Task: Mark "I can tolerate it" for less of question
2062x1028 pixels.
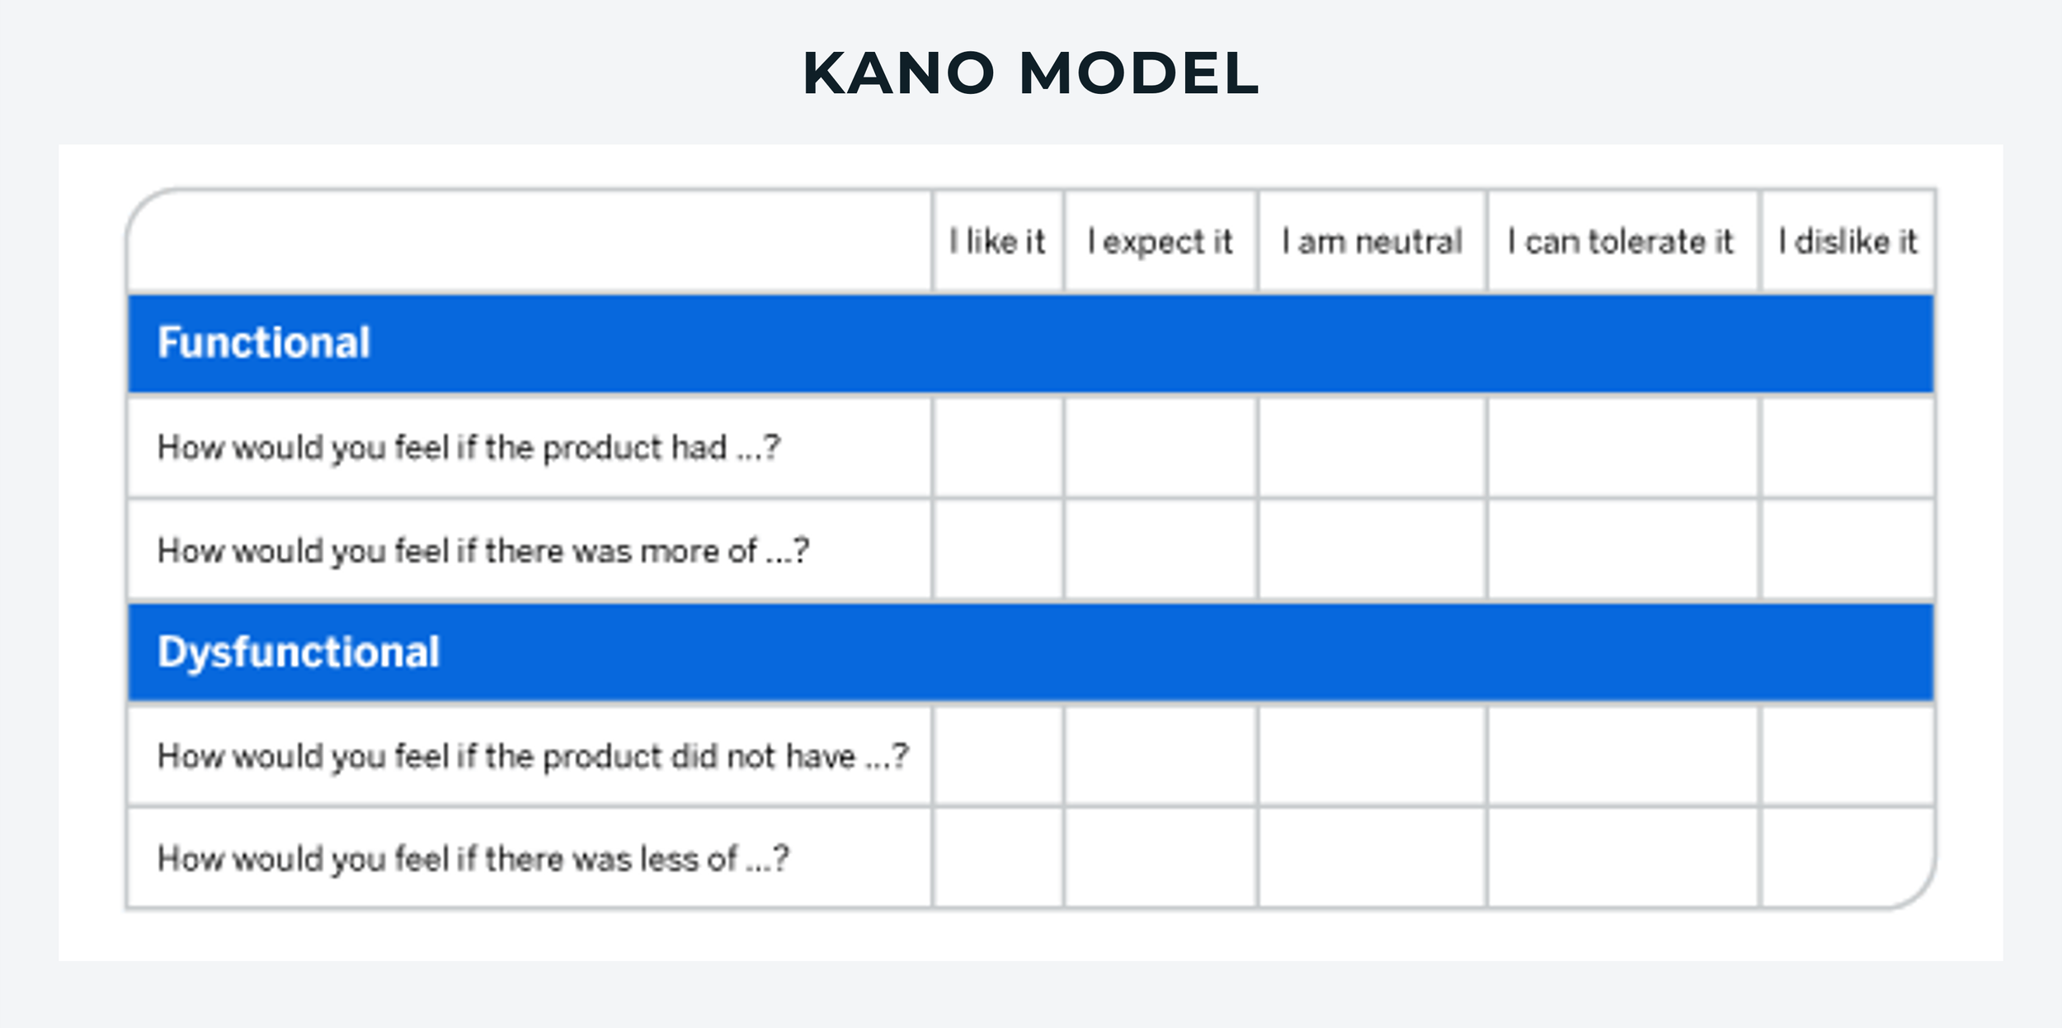Action: click(x=1622, y=858)
